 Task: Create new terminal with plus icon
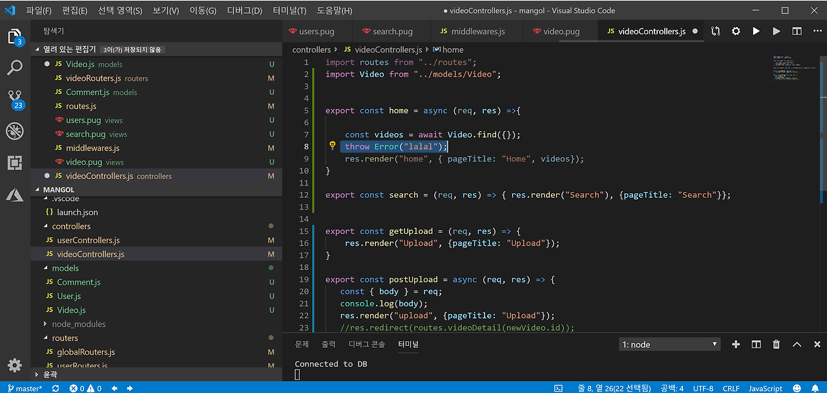click(x=735, y=345)
